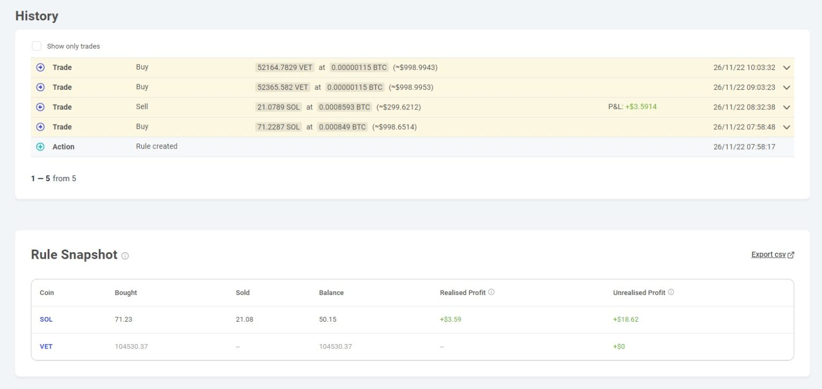The height and width of the screenshot is (389, 822).
Task: Enable the Show only trades checkbox
Action: pyautogui.click(x=36, y=46)
